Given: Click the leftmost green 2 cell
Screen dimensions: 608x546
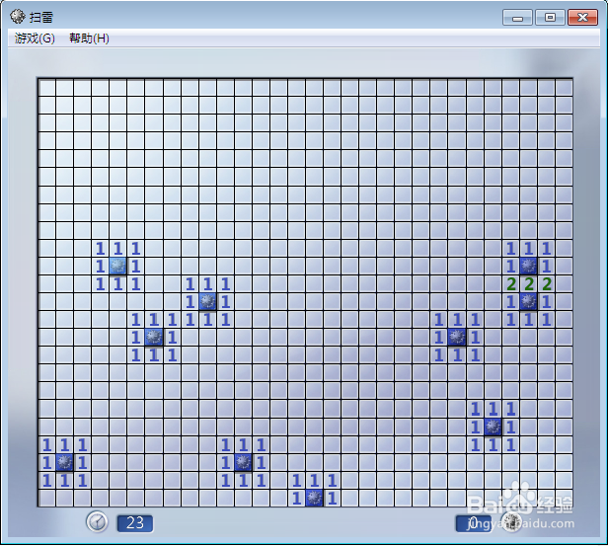Looking at the screenshot, I should coord(510,283).
